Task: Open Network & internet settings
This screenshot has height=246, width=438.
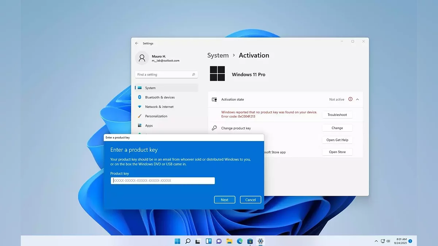Action: coord(159,107)
